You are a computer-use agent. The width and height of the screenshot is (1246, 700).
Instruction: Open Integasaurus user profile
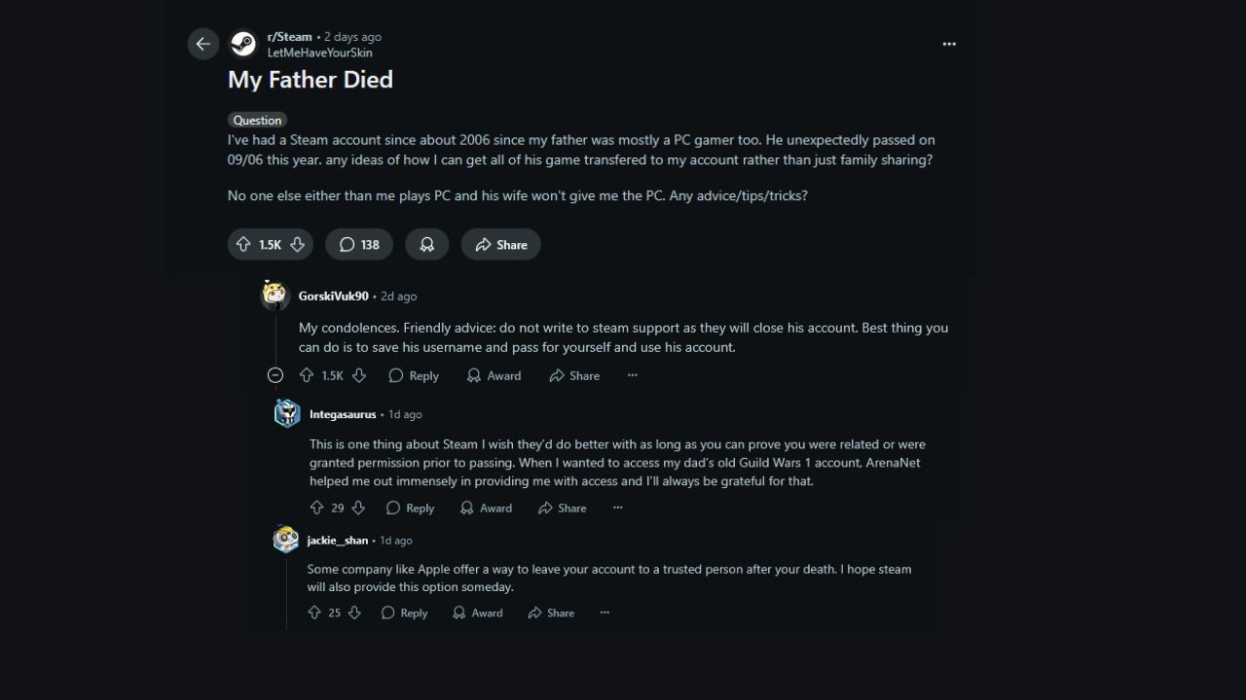tap(343, 414)
